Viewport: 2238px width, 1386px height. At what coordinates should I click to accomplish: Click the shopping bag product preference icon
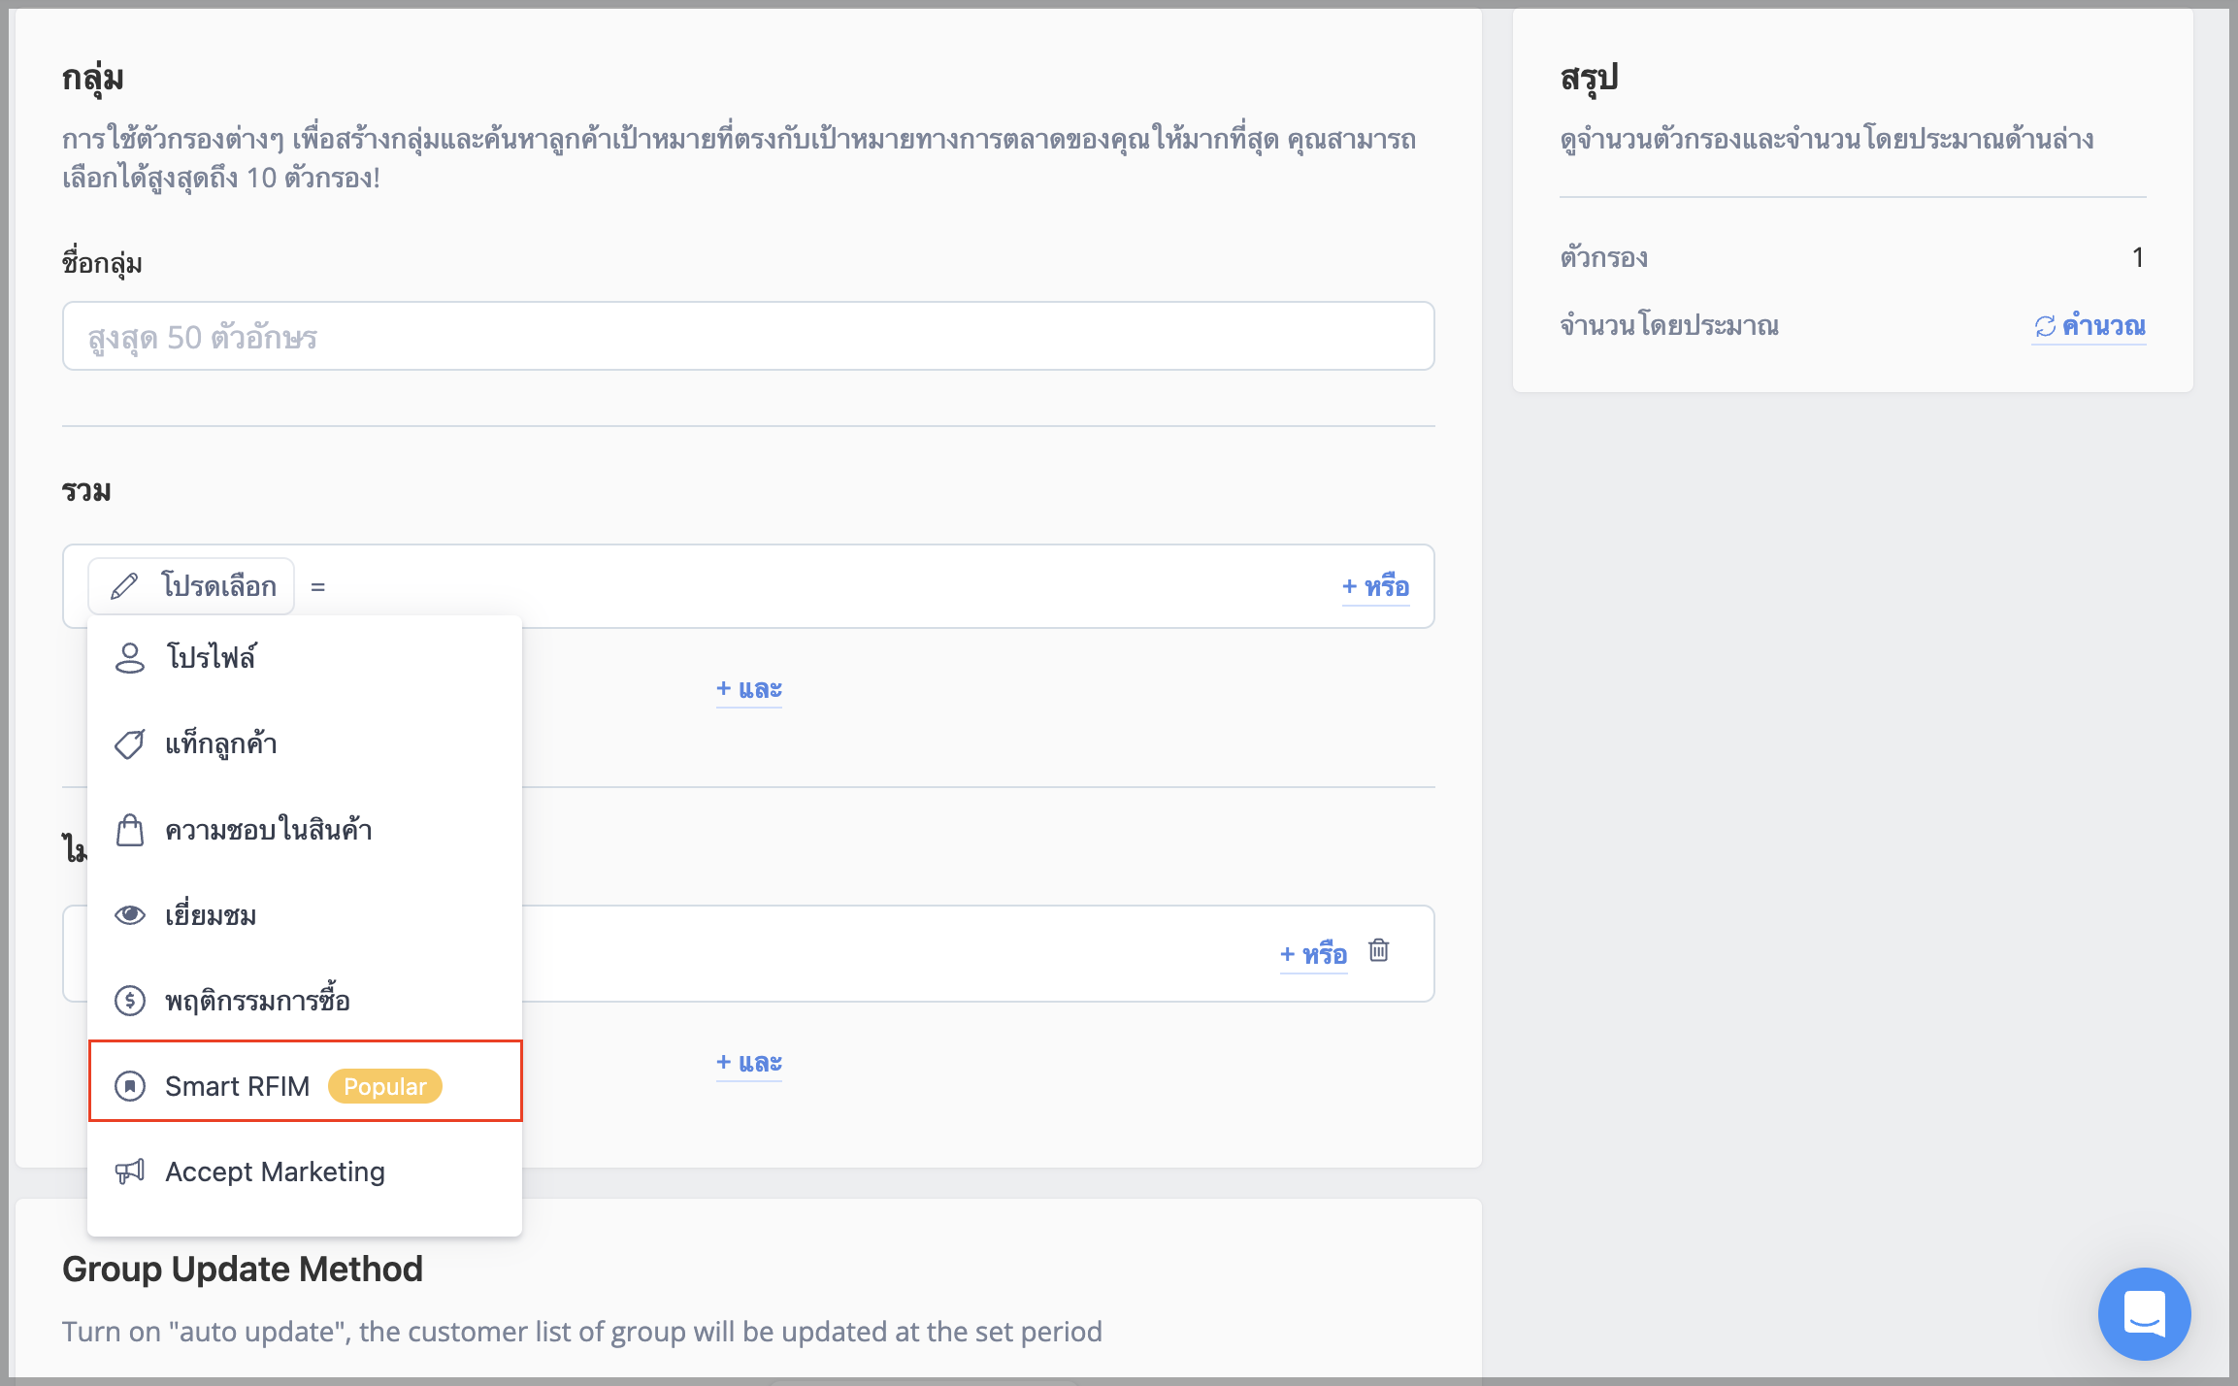(x=130, y=830)
